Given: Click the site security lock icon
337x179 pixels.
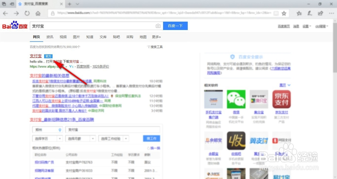Looking at the screenshot, I should point(53,13).
